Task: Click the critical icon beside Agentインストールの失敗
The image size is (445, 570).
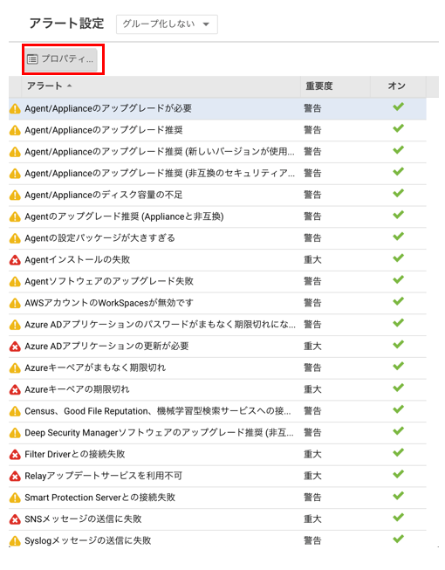Action: click(x=15, y=260)
